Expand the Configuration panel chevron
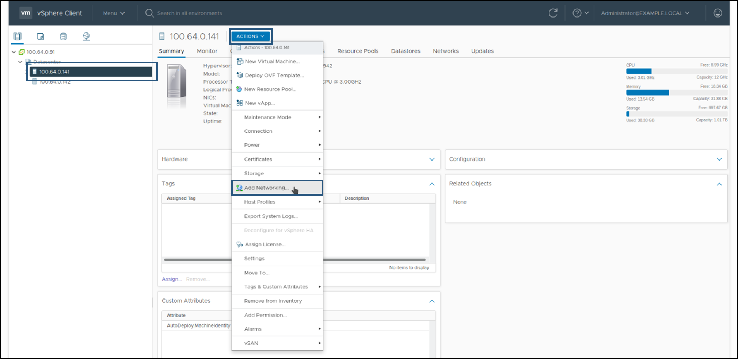 [x=719, y=159]
